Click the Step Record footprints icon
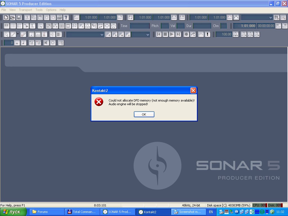Screen dimensions: 288x216 point(277,17)
